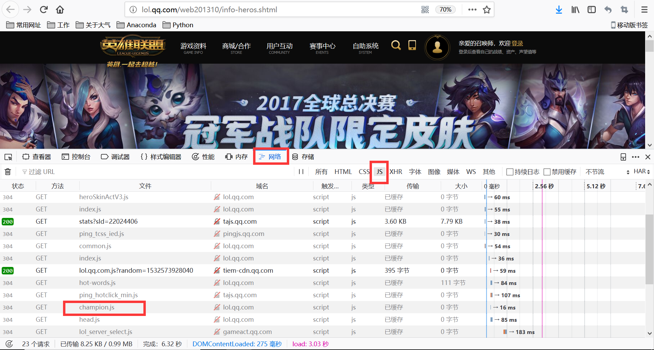The height and width of the screenshot is (350, 654).
Task: Switch to 性能 performance tab
Action: (x=203, y=157)
